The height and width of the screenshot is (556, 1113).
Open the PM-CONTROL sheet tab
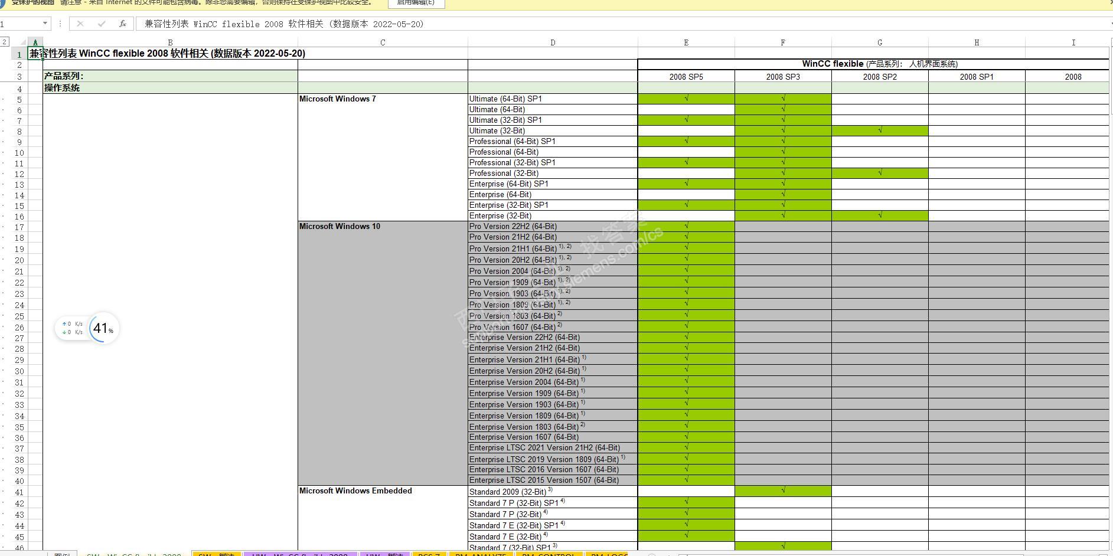click(x=549, y=554)
